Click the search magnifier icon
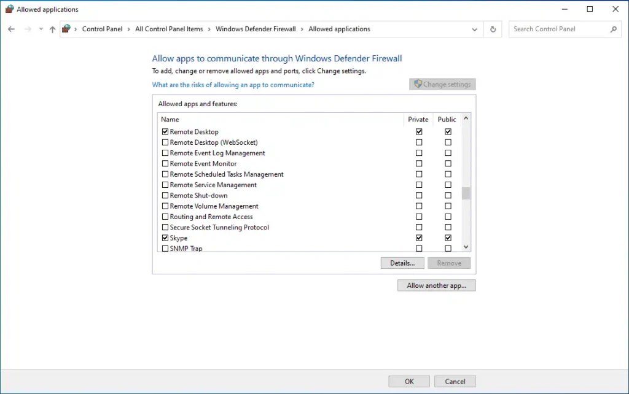629x394 pixels. (614, 29)
